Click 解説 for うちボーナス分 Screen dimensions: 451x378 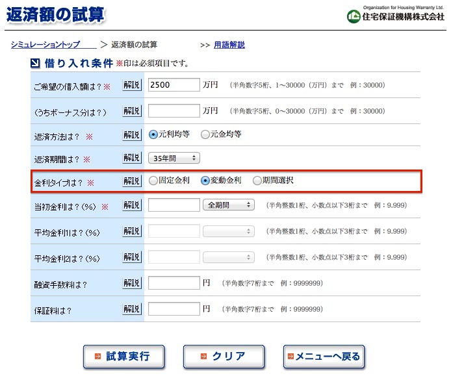(132, 111)
